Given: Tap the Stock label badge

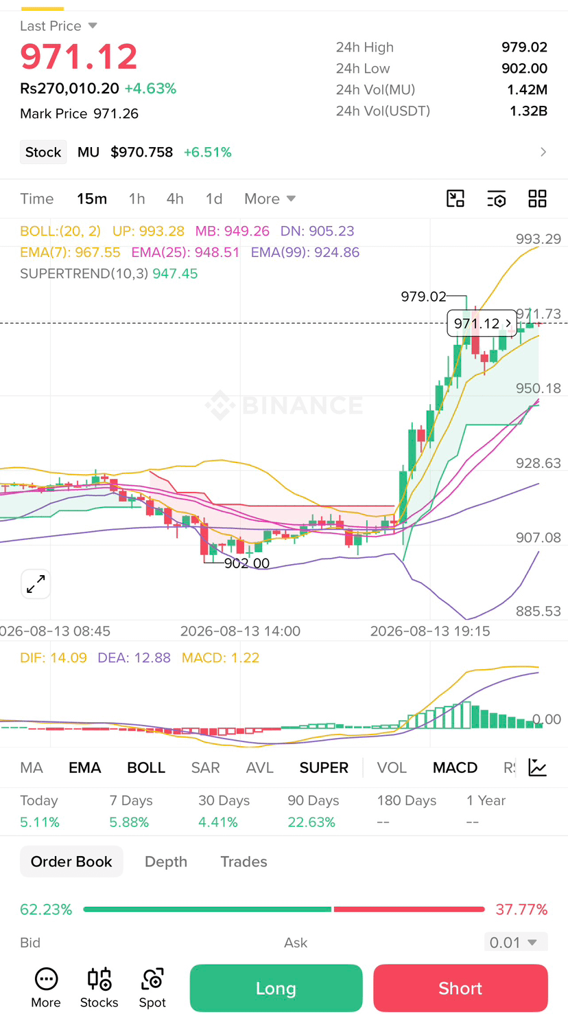Looking at the screenshot, I should pyautogui.click(x=43, y=152).
